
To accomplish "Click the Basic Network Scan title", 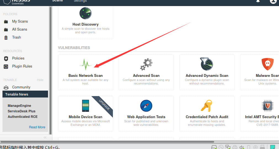I will [86, 76].
